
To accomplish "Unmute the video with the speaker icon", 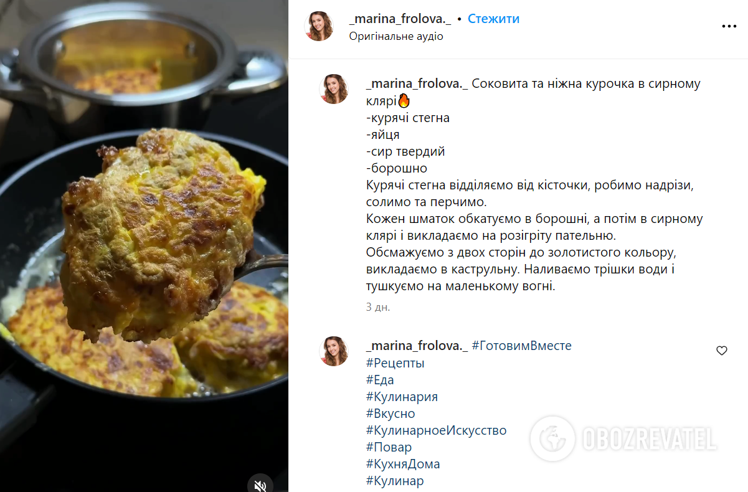I will click(260, 485).
